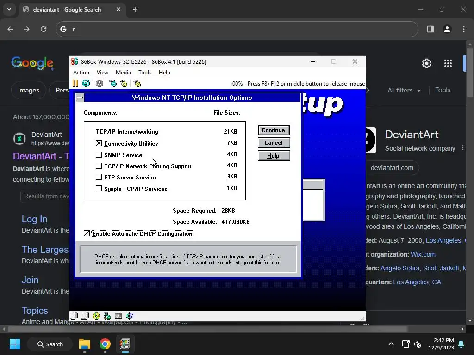Viewport: 474px width, 355px height.
Task: Open the Tools menu in 86Box
Action: [x=145, y=73]
